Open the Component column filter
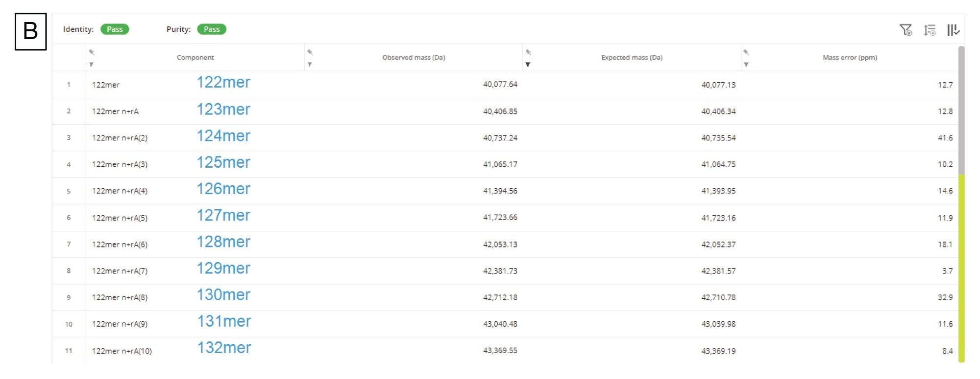The image size is (980, 379). [x=92, y=64]
